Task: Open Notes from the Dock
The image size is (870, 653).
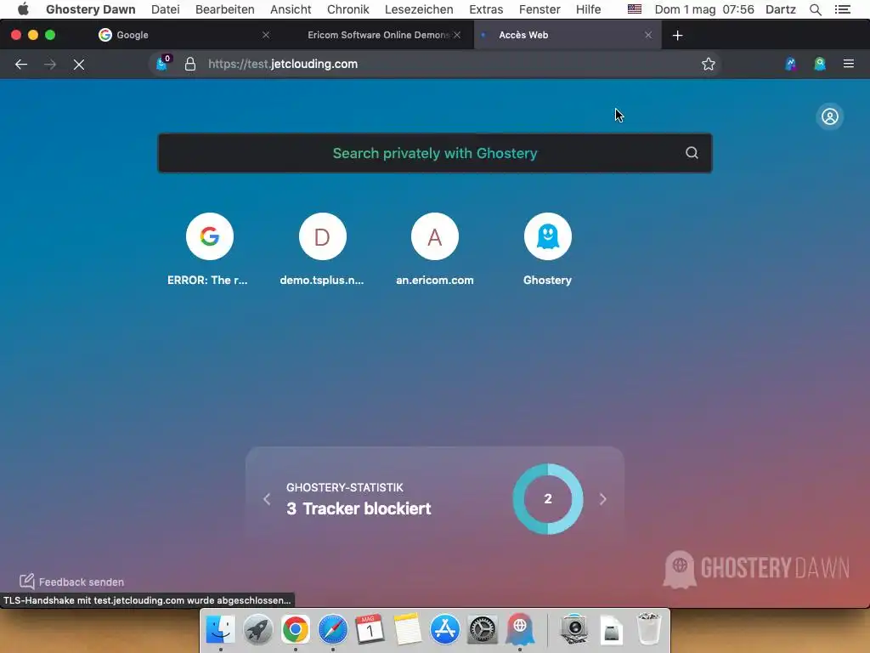Action: pyautogui.click(x=407, y=629)
